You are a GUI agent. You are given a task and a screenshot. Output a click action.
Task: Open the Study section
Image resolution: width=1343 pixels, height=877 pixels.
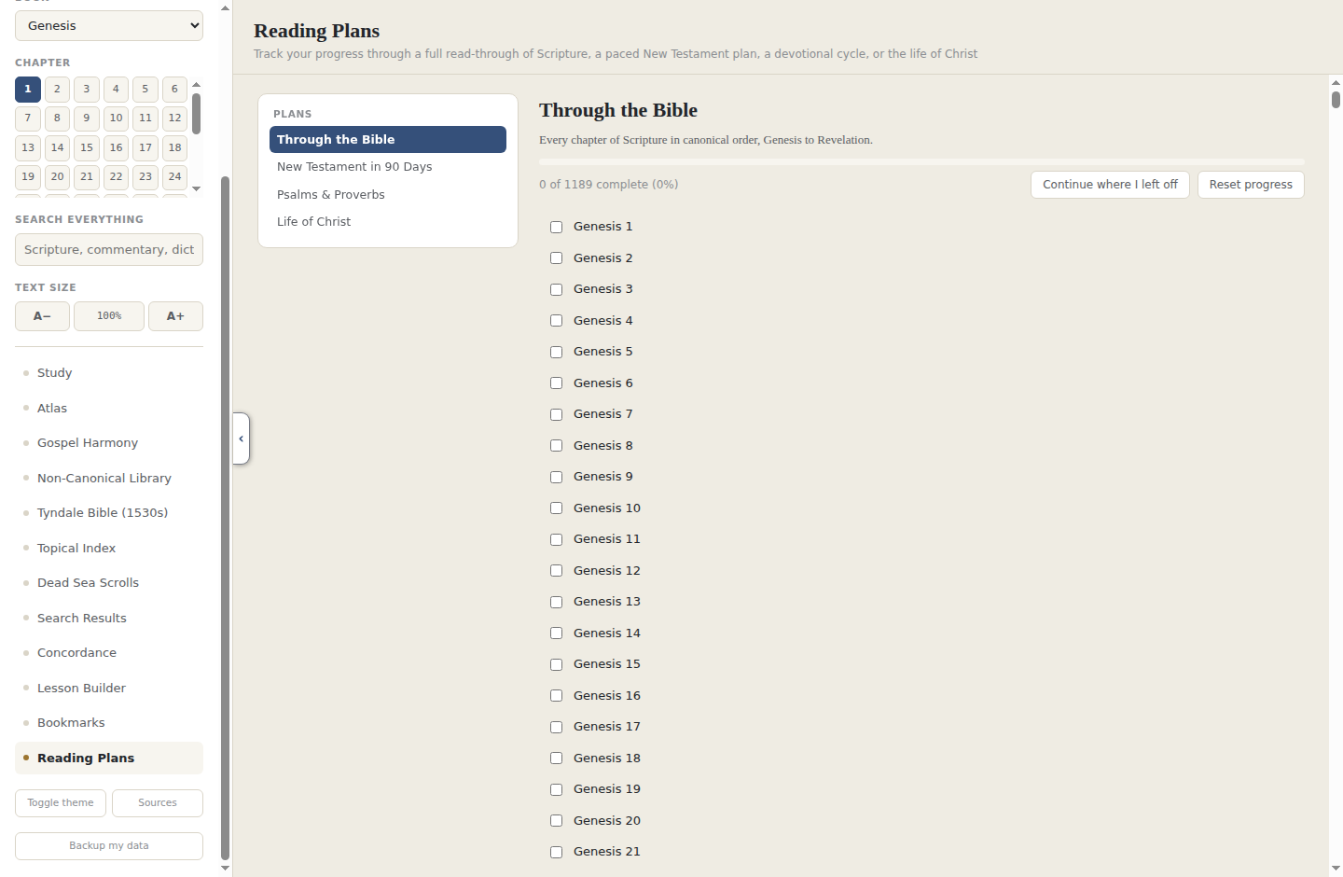[x=109, y=373]
